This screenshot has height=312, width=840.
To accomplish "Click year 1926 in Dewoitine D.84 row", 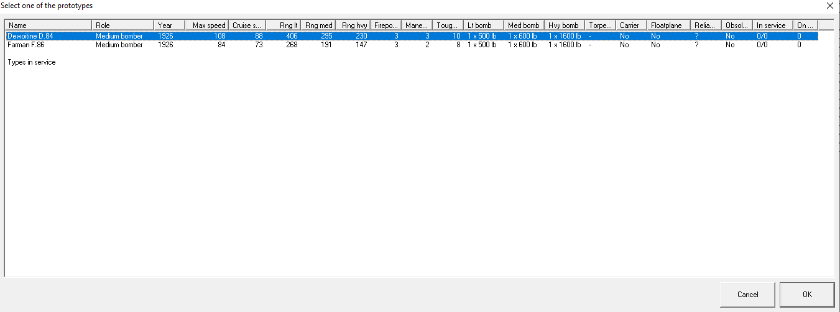I will 165,36.
